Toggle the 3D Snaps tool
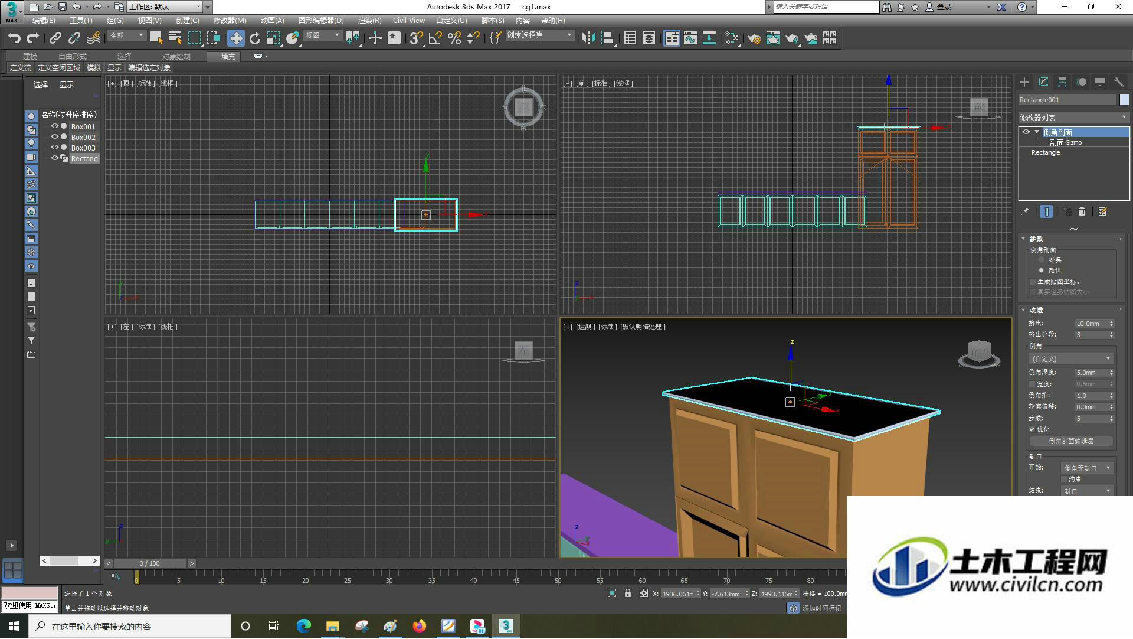The width and height of the screenshot is (1133, 639). coord(416,38)
